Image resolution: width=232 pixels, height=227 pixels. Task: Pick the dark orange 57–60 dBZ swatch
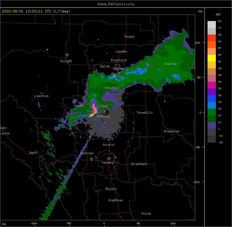pyautogui.click(x=212, y=44)
